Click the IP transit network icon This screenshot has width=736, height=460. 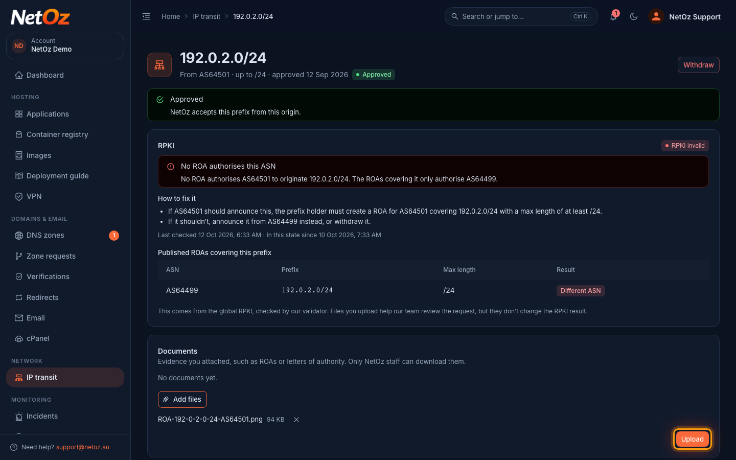coord(19,377)
